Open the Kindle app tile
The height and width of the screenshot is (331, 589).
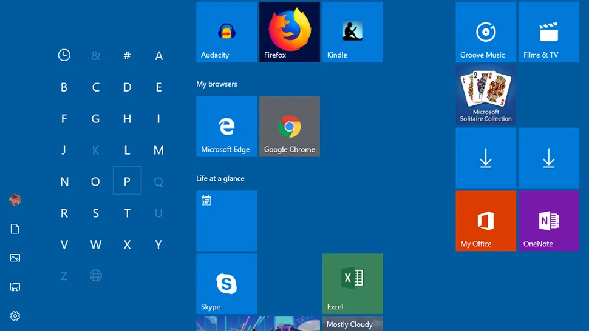point(352,32)
